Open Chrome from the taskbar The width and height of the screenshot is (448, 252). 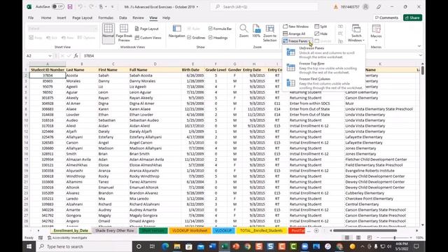[x=247, y=246]
